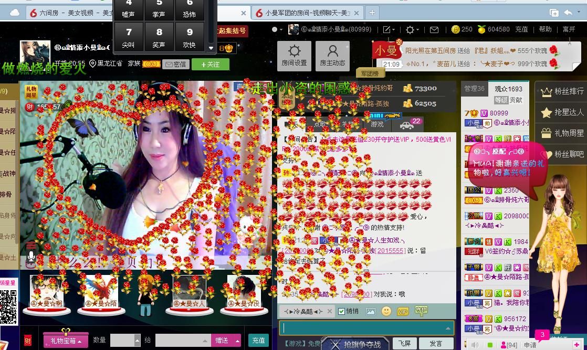
Task: Open 房间设置 room settings
Action: [294, 56]
